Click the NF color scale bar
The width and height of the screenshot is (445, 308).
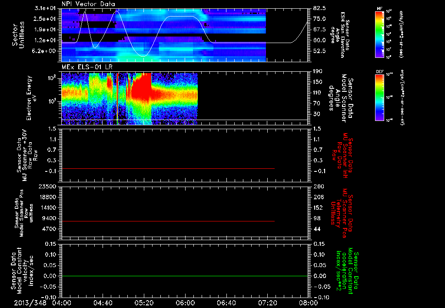point(380,34)
